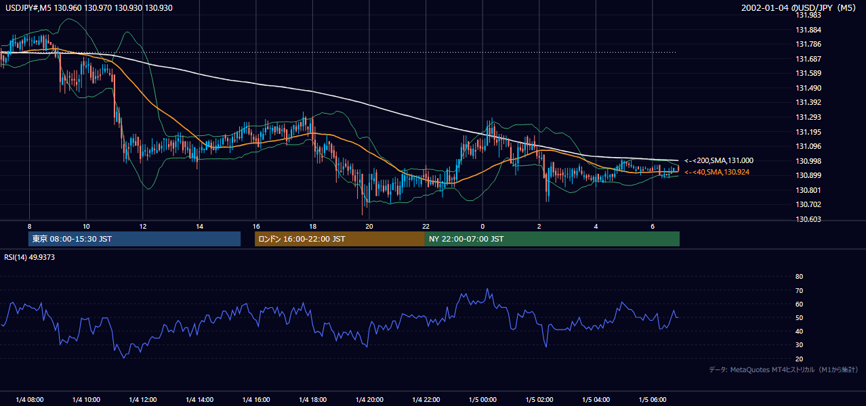The width and height of the screenshot is (866, 406).
Task: Click RSI level 60 on the scale
Action: (799, 304)
